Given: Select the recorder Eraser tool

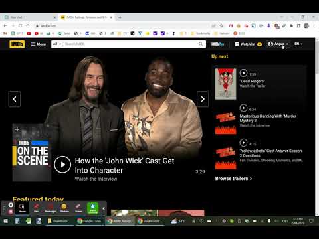Looking at the screenshot, I should tap(78, 208).
